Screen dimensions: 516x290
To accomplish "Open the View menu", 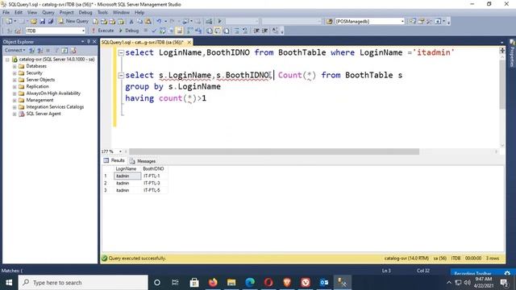I will [32, 13].
